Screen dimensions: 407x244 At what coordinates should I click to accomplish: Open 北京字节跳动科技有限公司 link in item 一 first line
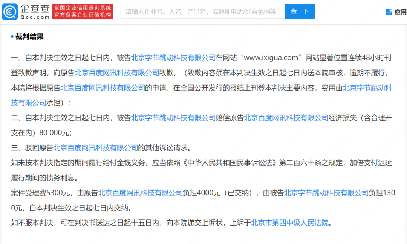click(x=173, y=58)
